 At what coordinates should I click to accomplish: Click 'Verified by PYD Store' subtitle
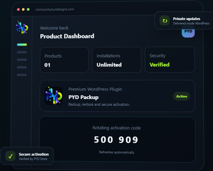[x=33, y=159]
